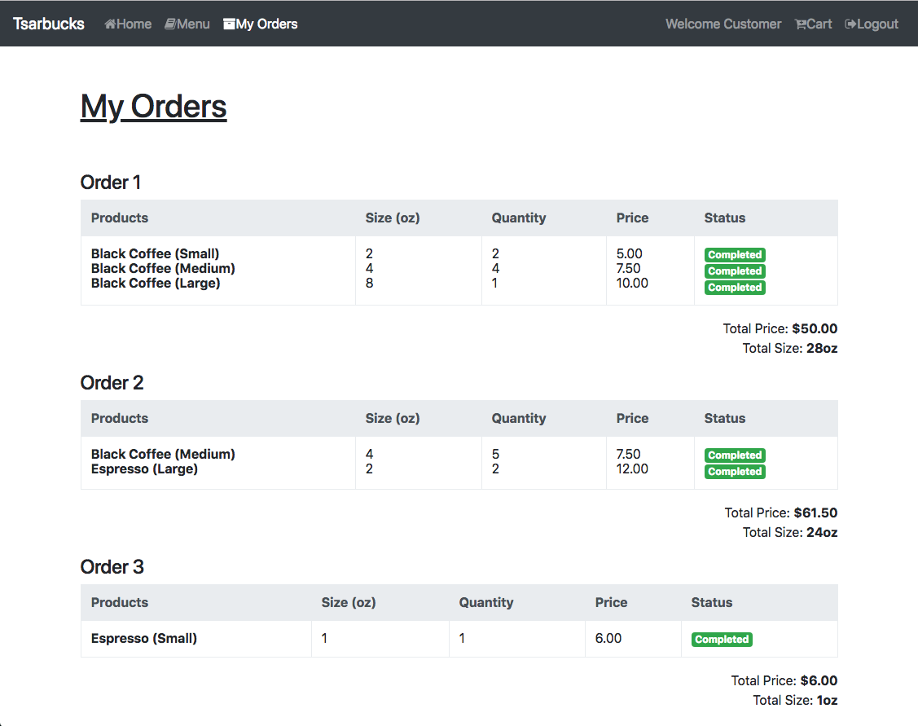This screenshot has height=726, width=918.
Task: Select the Tsarbucks brand logo
Action: 48,24
